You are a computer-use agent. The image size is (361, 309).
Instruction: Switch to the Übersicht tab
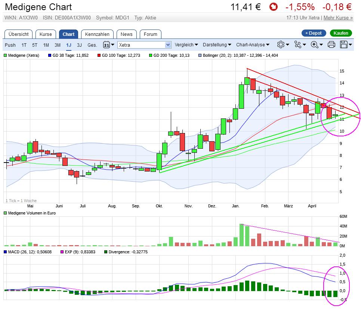(x=18, y=34)
